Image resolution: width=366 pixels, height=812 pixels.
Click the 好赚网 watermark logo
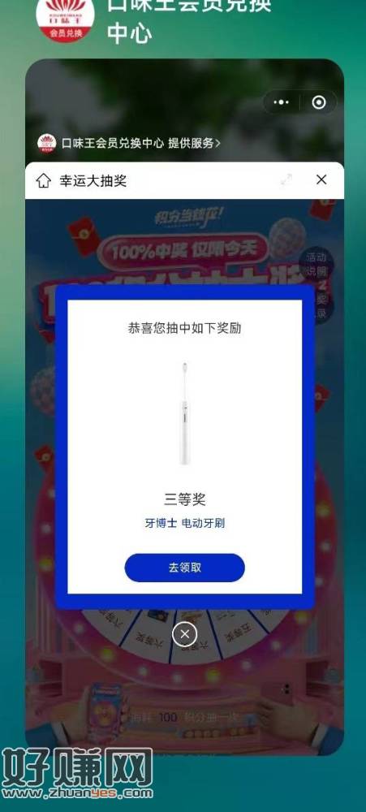pyautogui.click(x=76, y=774)
